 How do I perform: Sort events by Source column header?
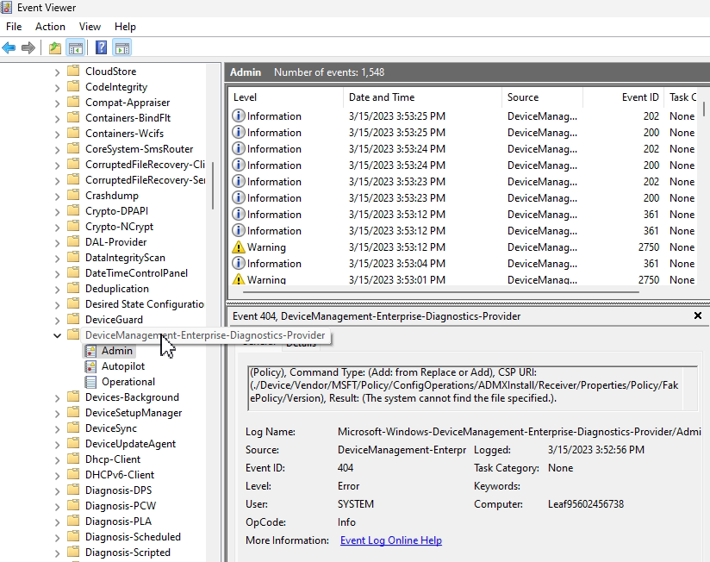pos(542,97)
